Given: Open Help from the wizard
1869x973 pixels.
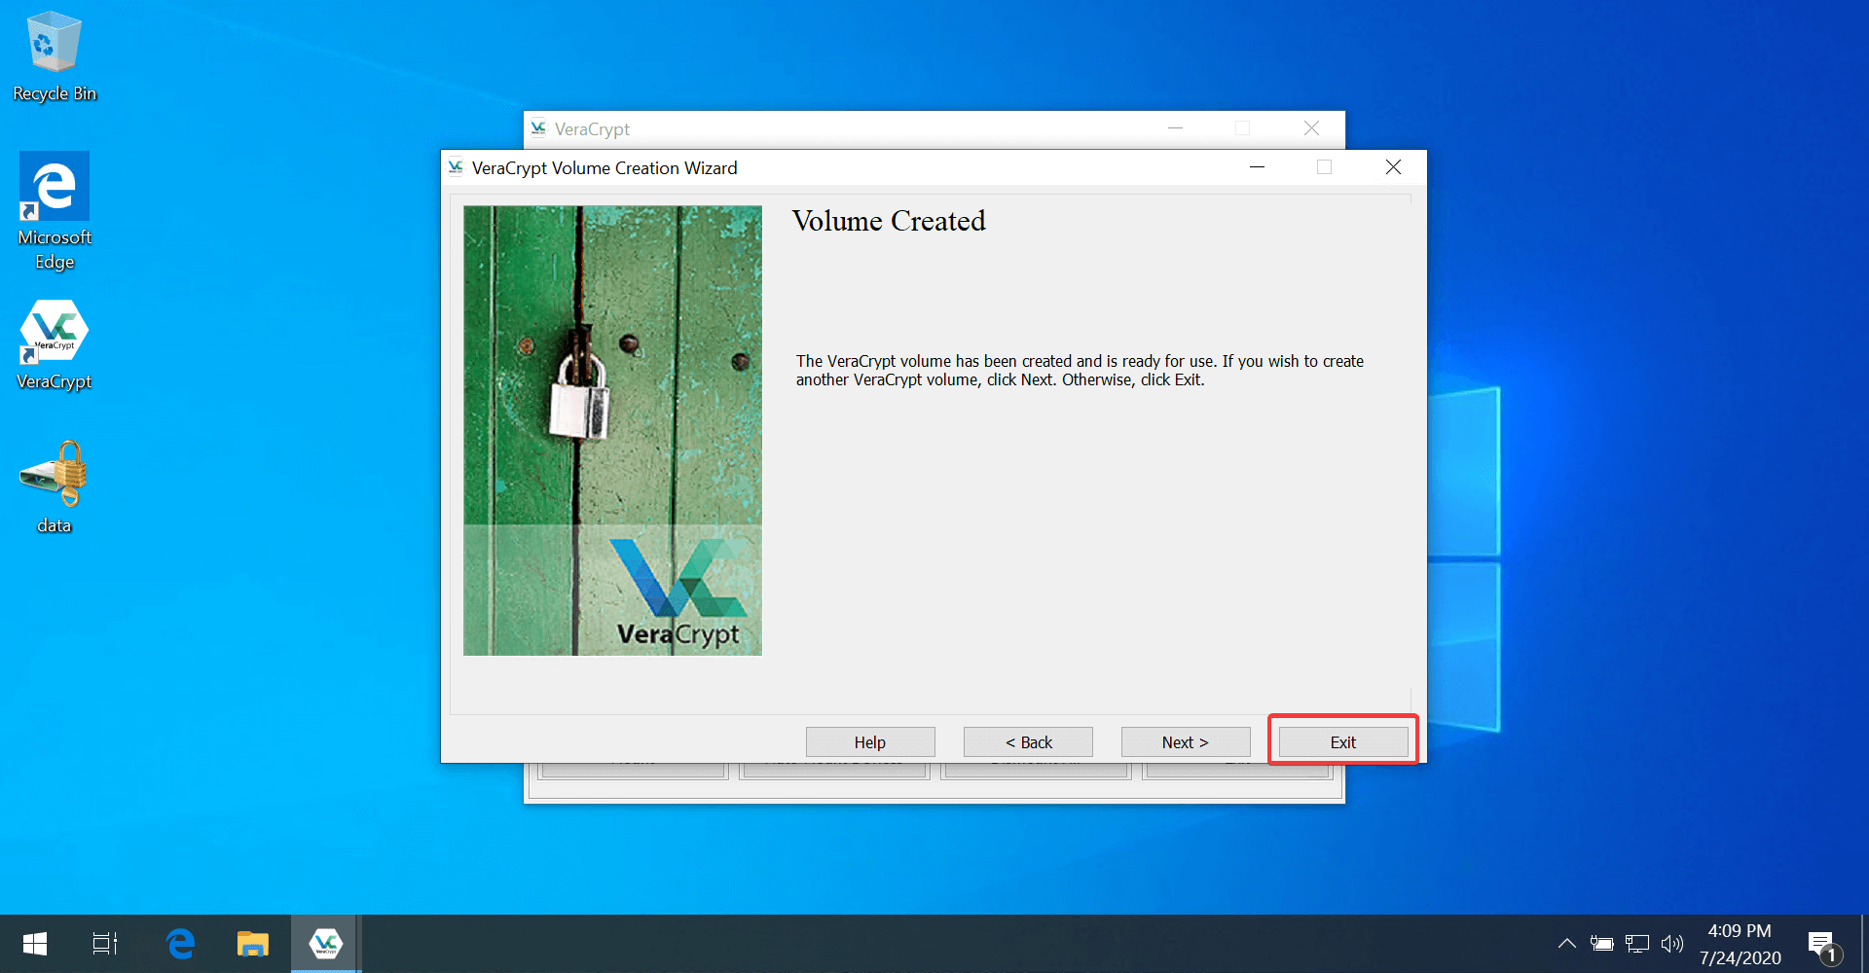Looking at the screenshot, I should (x=869, y=741).
